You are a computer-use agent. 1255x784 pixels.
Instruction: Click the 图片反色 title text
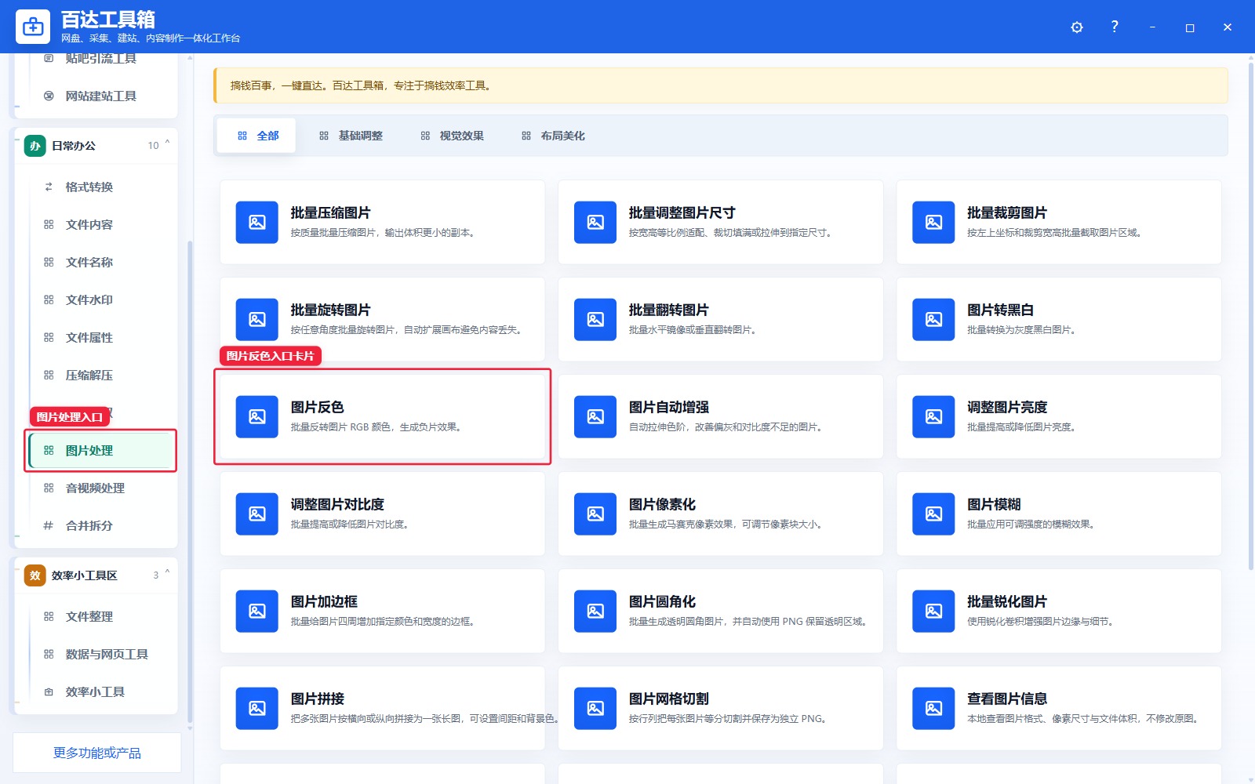[317, 407]
